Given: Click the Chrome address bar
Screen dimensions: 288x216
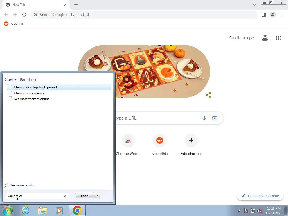Looking at the screenshot, I should tap(144, 15).
